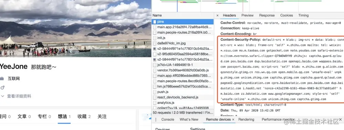Expand 查看详细资料 profile details
Viewport: 344px width, 130px height.
[x=16, y=96]
